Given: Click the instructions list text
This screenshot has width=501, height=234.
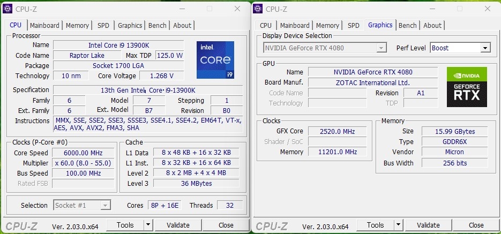Looking at the screenshot, I should click(148, 124).
